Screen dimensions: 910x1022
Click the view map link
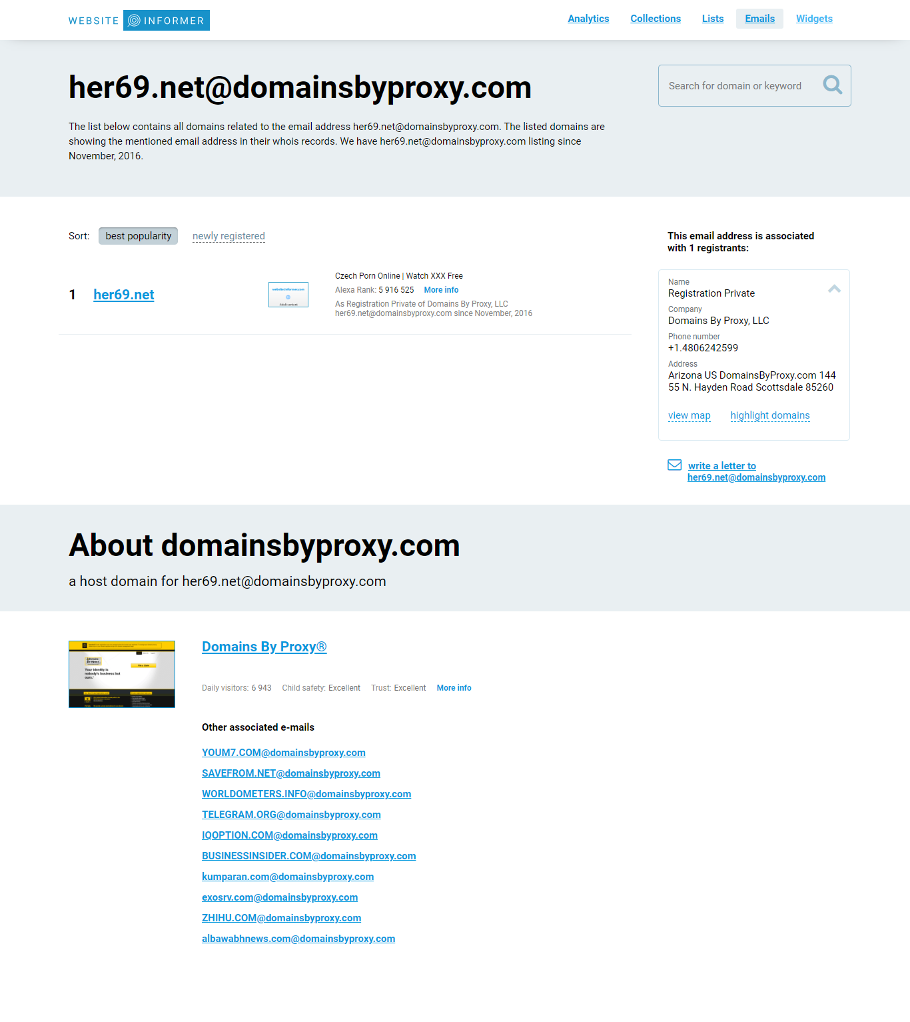tap(689, 415)
